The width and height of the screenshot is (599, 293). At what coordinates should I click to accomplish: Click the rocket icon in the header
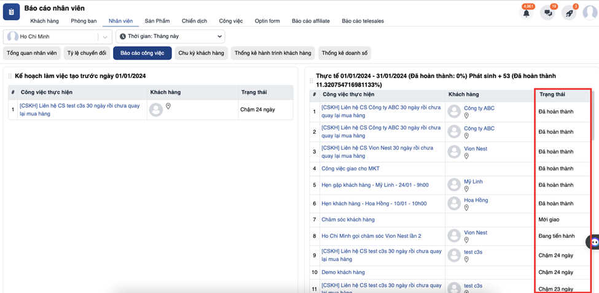(568, 13)
